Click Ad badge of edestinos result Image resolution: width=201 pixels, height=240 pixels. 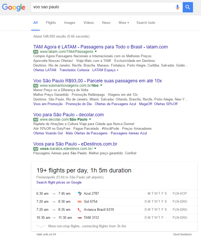click(36, 149)
